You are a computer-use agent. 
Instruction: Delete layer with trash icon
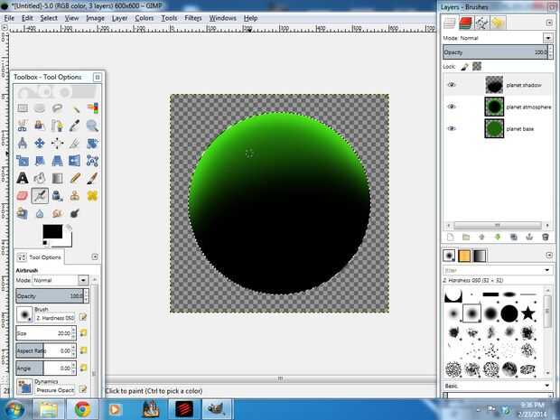545,237
